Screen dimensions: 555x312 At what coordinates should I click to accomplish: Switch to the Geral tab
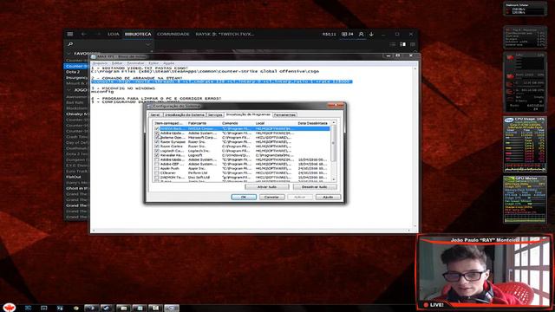coord(155,115)
